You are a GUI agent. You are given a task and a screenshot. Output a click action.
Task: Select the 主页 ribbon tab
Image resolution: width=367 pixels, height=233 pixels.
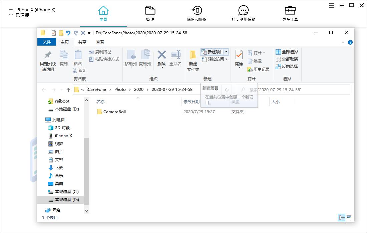point(65,42)
